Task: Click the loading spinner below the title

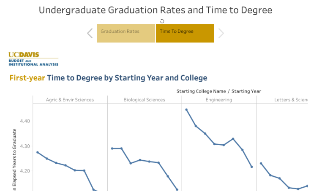Action: 162,21
